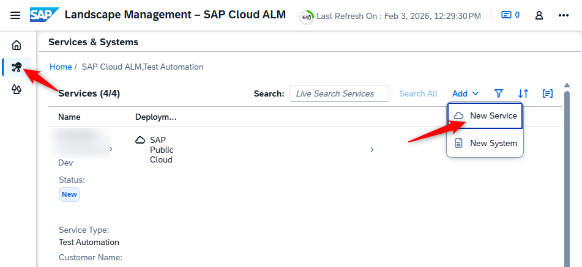Click Search All button
The width and height of the screenshot is (582, 267).
point(418,93)
